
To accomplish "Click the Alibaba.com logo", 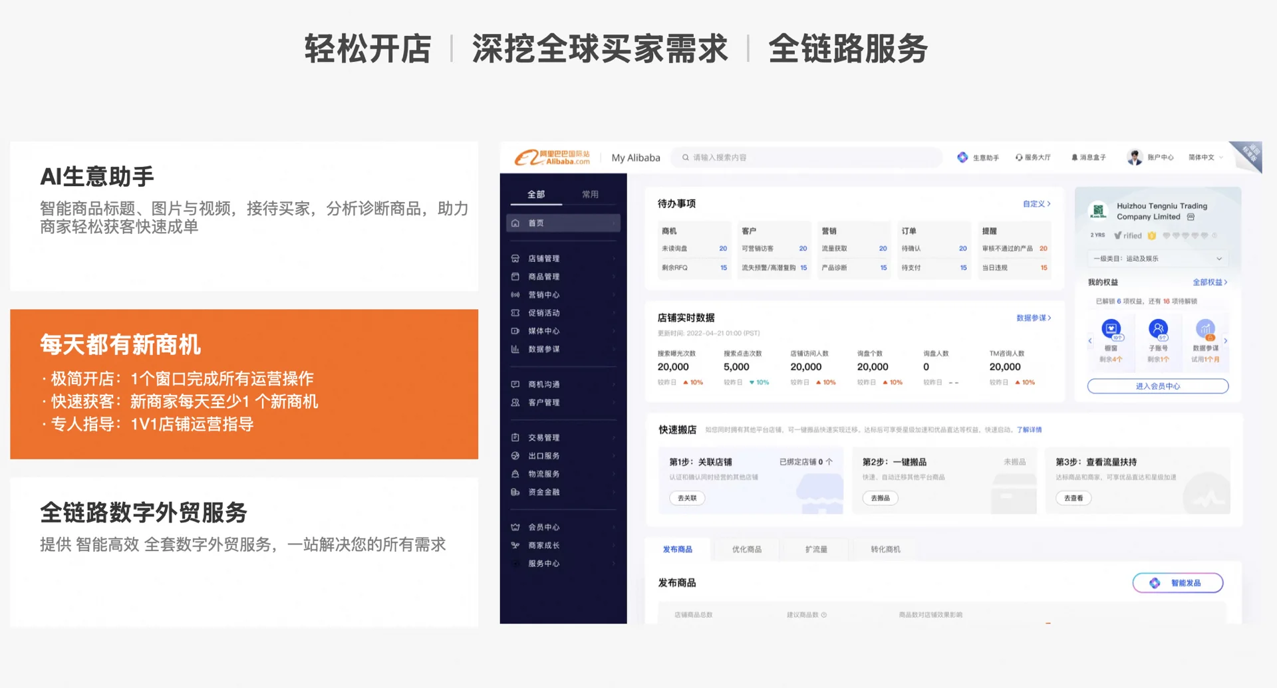I will pyautogui.click(x=552, y=158).
